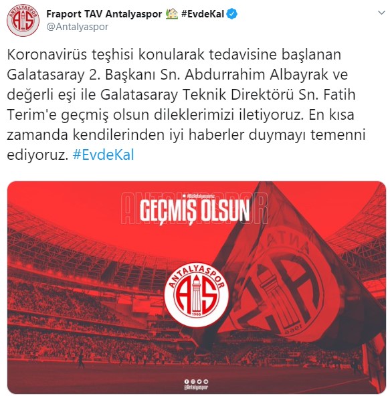Click #EvdeKal in the display name
This screenshot has height=402, width=390.
[203, 14]
